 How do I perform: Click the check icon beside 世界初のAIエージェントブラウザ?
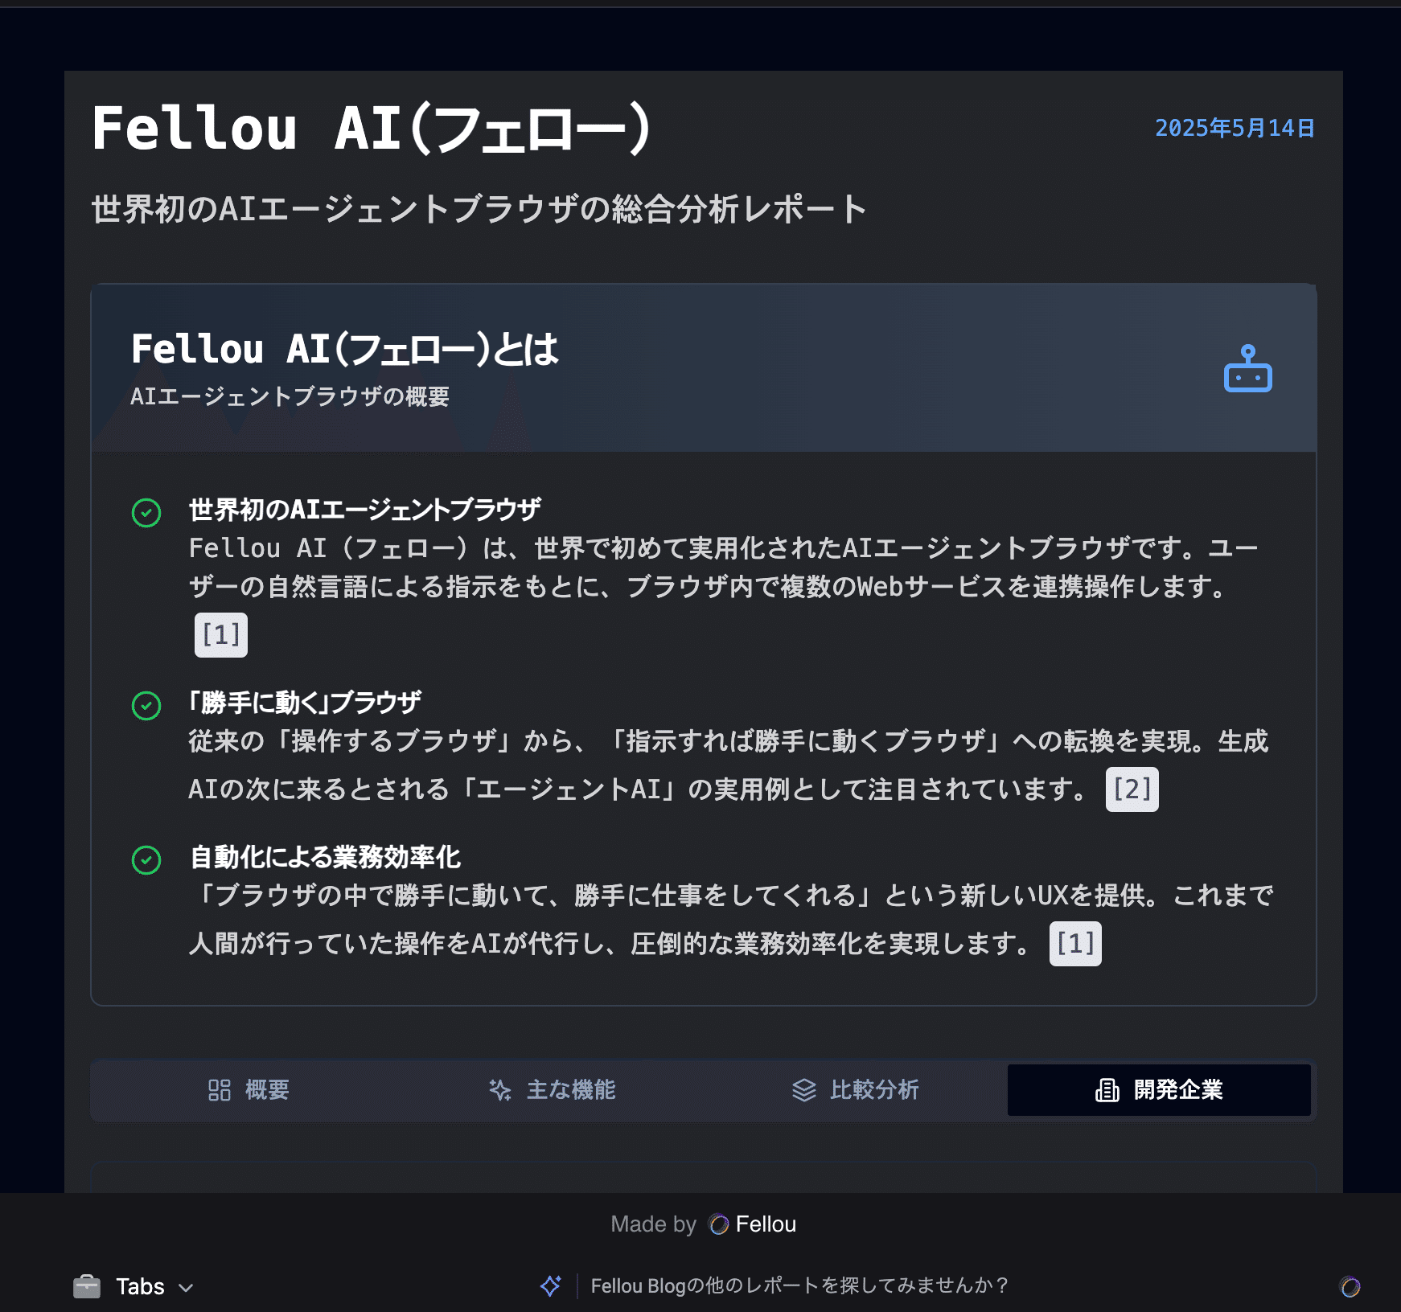[146, 512]
